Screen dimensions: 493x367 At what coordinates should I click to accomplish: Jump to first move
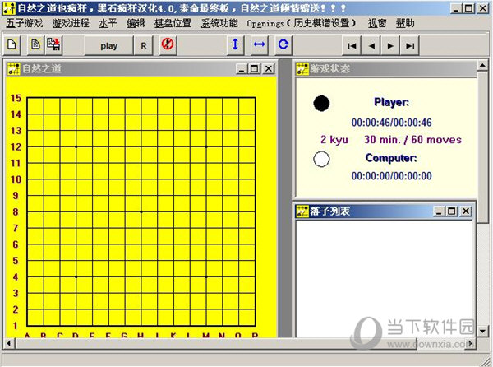point(352,46)
